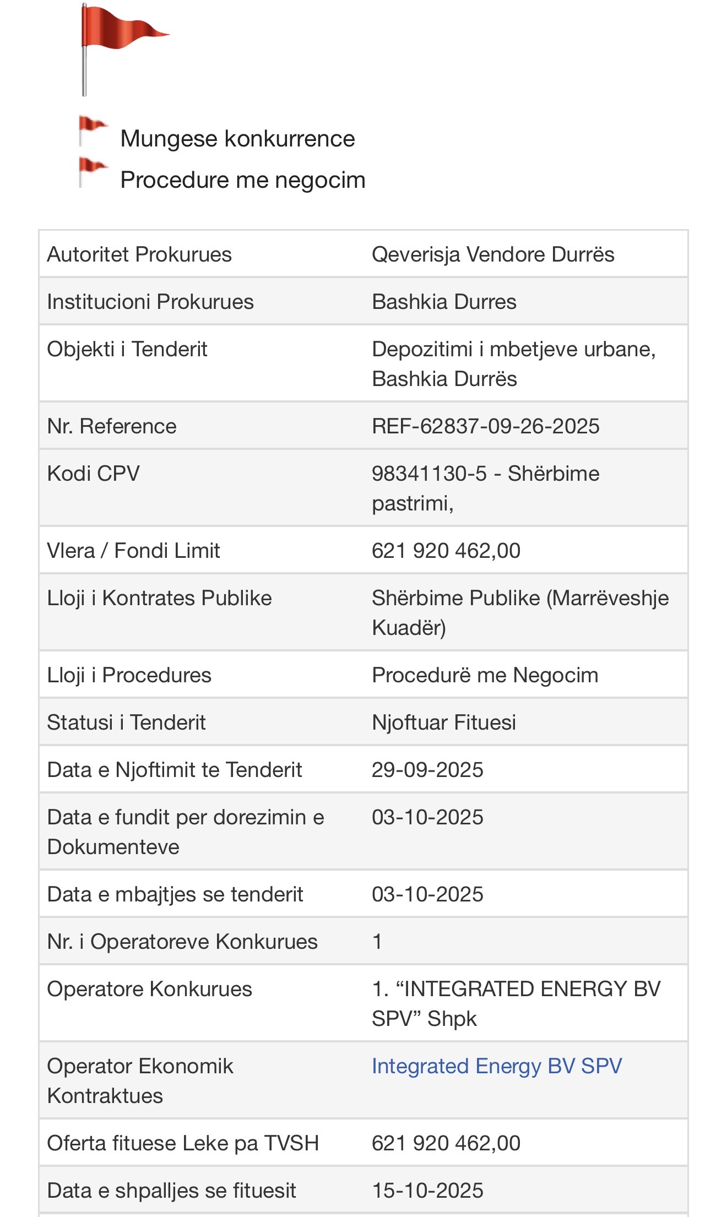Click the Procedure me negocim label

pos(242,180)
